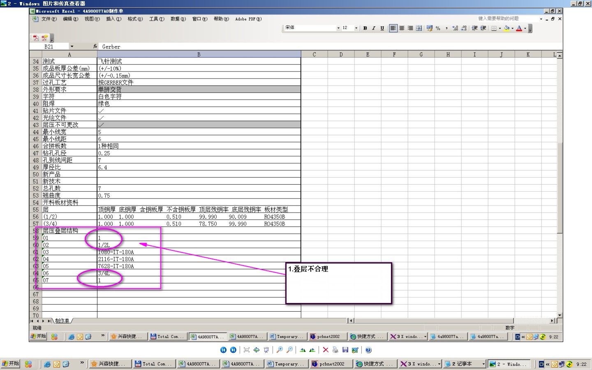Screen dimensions: 592x370
Task: Click the Best Fit viewer icon
Action: 247,350
